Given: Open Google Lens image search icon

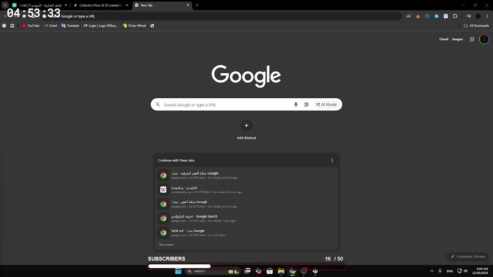Looking at the screenshot, I should (x=306, y=105).
